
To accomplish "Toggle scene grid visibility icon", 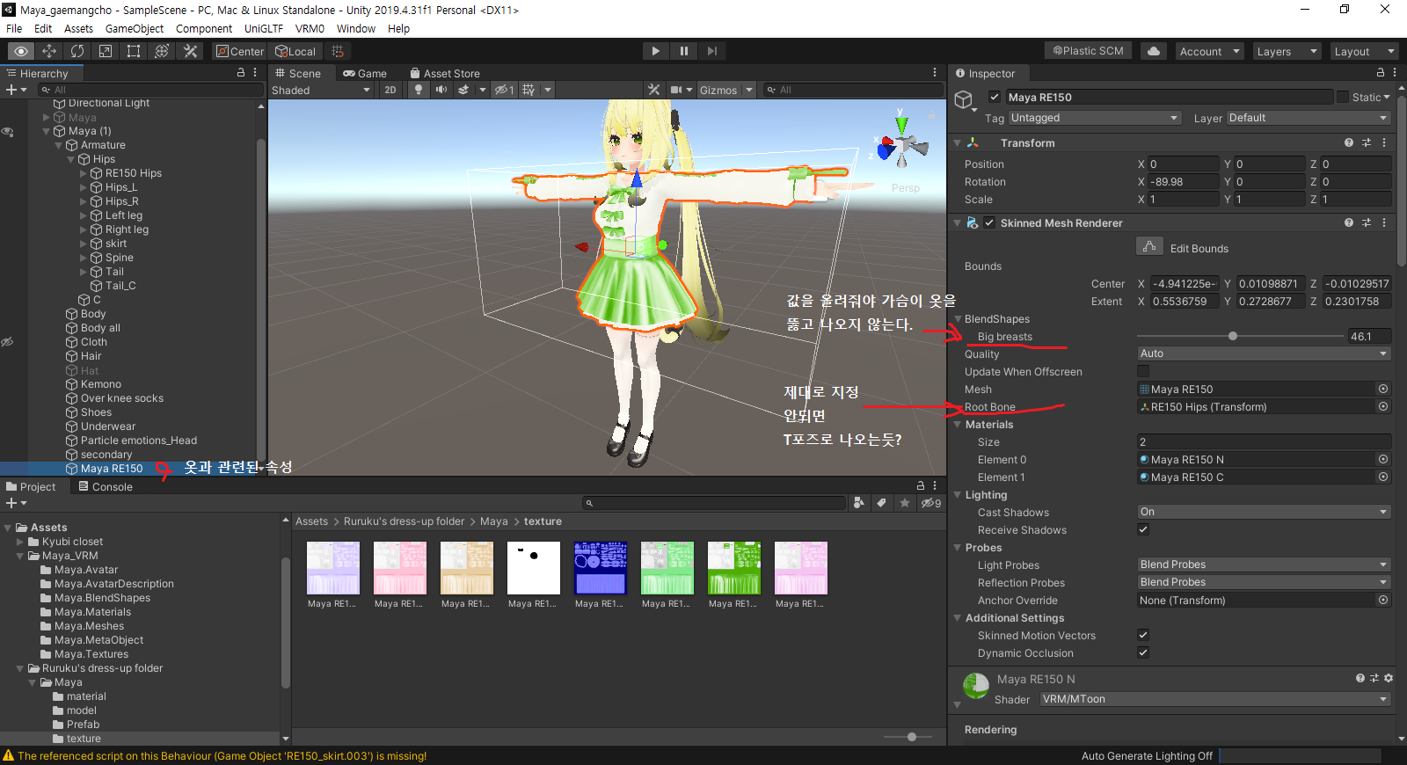I will 529,90.
